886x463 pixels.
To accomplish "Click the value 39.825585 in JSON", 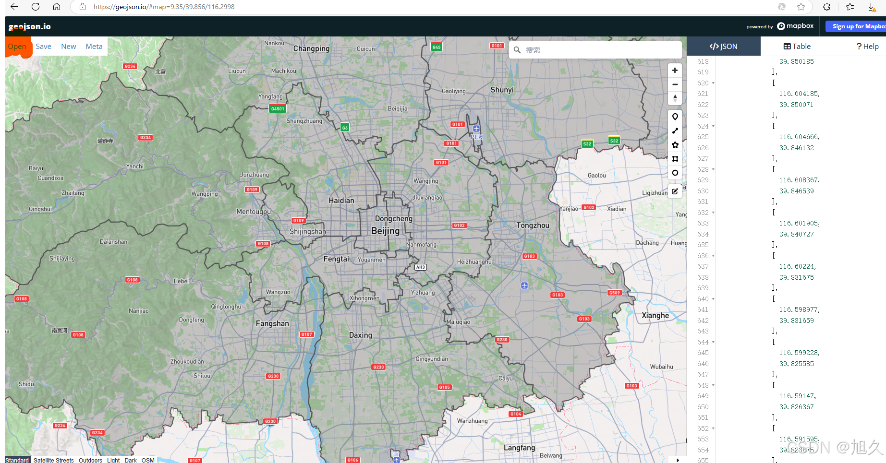I will coord(797,364).
